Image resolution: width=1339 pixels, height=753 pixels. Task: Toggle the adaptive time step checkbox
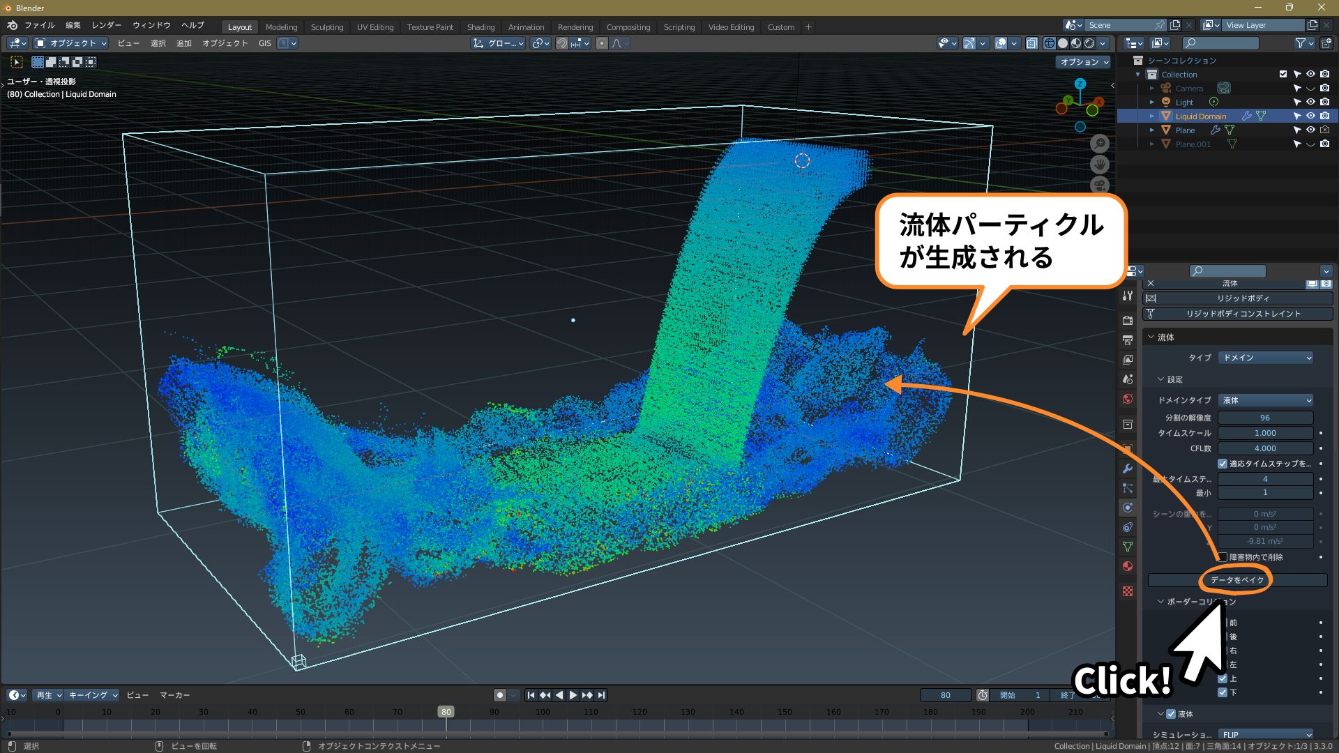(1223, 464)
